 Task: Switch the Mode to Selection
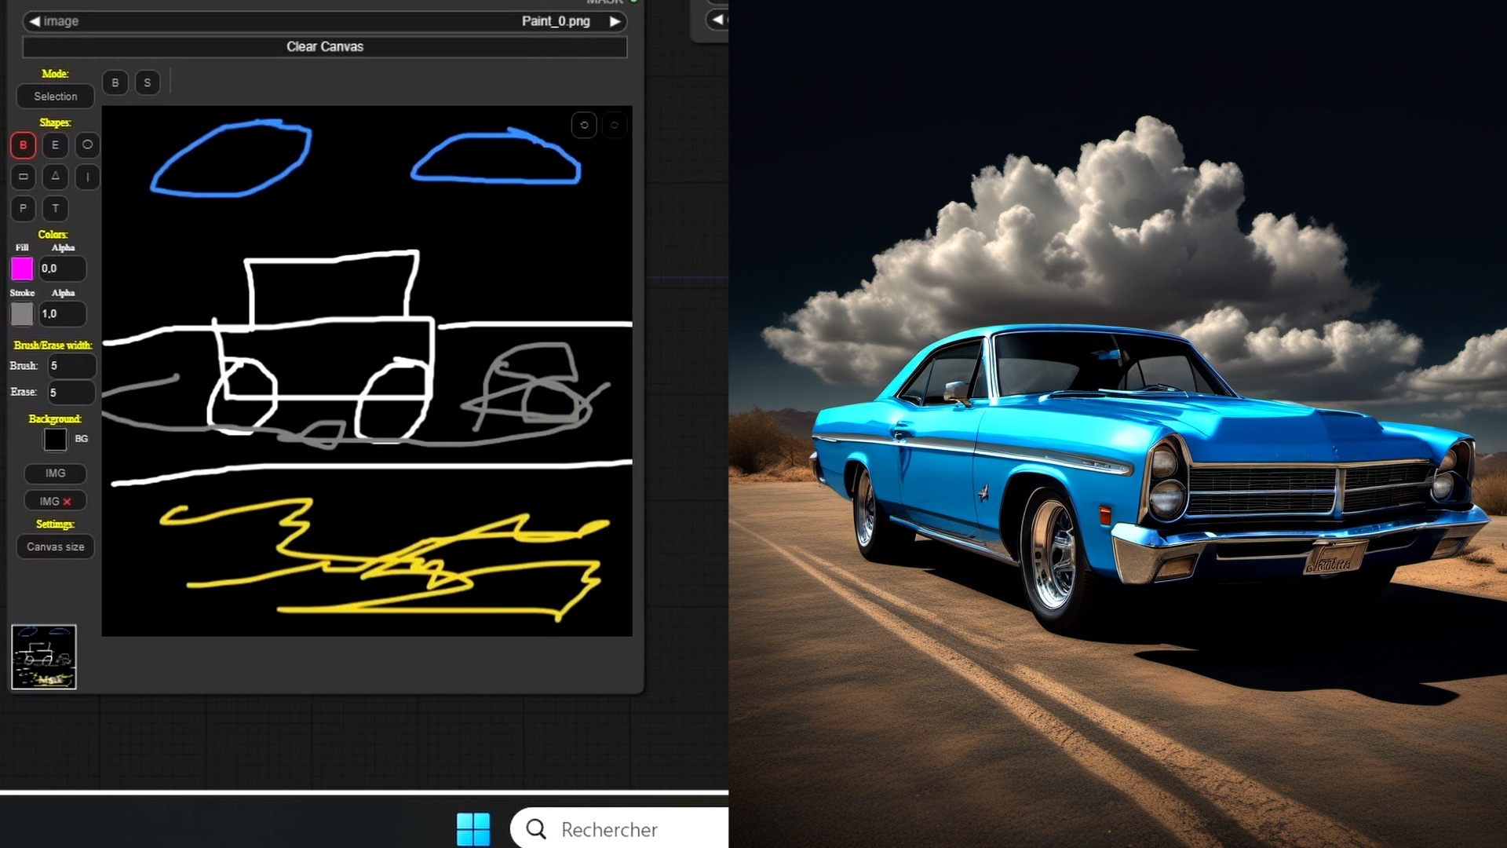55,96
